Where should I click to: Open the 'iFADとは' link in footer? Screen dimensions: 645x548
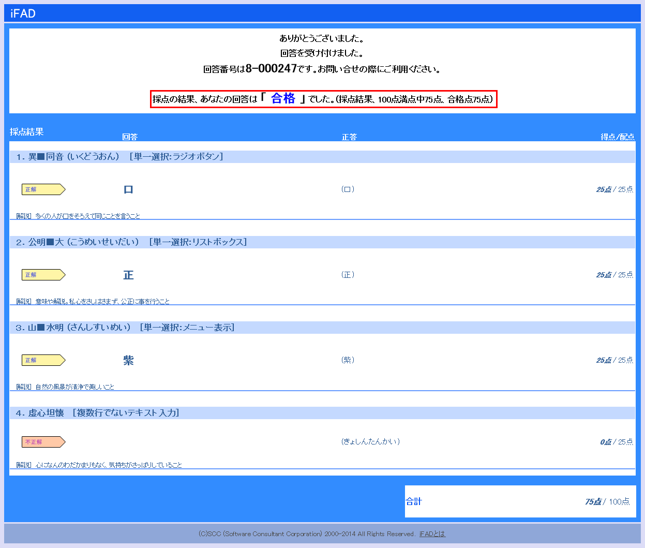[x=432, y=534]
